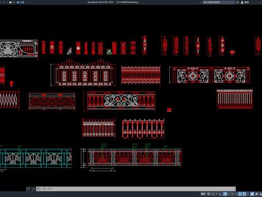Expand the command line recent commands dropdown
Viewport: 262px width, 197px height.
(x=39, y=189)
